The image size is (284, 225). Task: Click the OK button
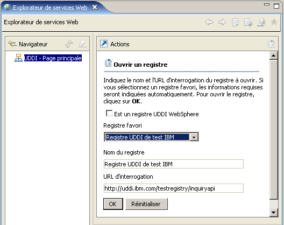113,204
